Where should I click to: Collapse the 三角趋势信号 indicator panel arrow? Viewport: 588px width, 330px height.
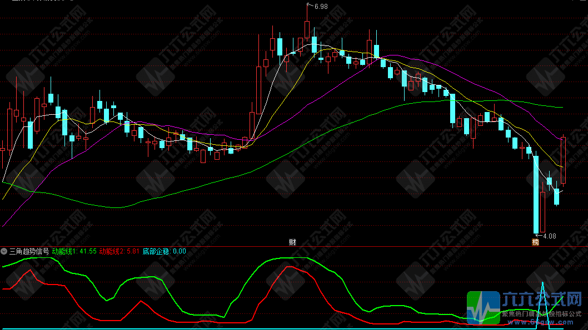coord(4,251)
